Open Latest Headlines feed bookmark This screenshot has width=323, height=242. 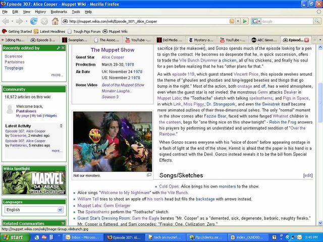click(x=49, y=31)
